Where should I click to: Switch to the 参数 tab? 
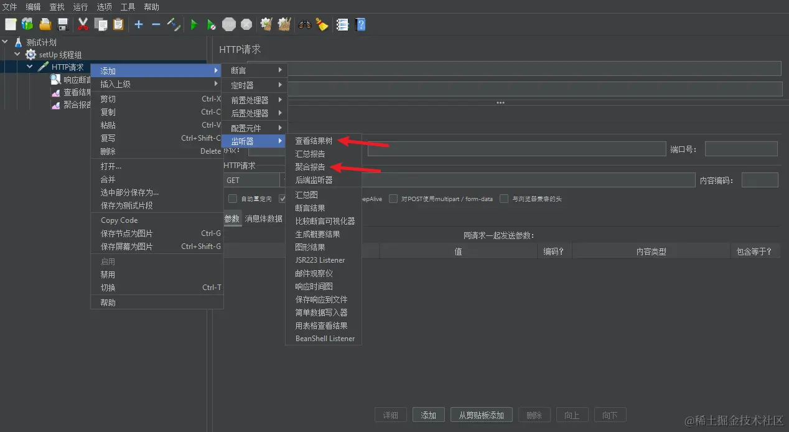click(231, 218)
